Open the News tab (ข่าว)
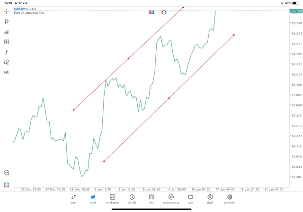Viewport: 303px width, 212px height. (x=151, y=199)
